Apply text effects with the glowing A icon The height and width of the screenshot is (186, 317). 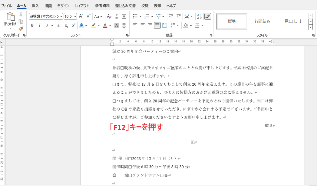(81, 26)
